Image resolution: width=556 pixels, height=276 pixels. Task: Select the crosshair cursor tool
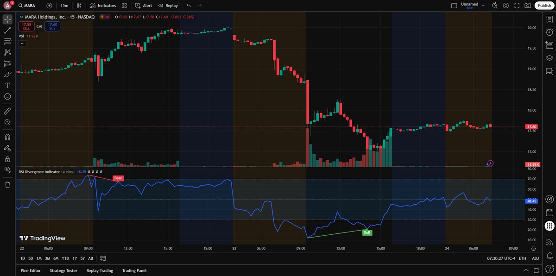7,19
